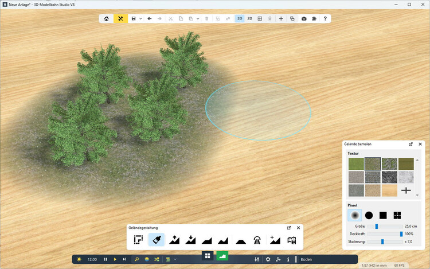Switch to 3D view mode
Image resolution: width=430 pixels, height=269 pixels.
(x=240, y=18)
